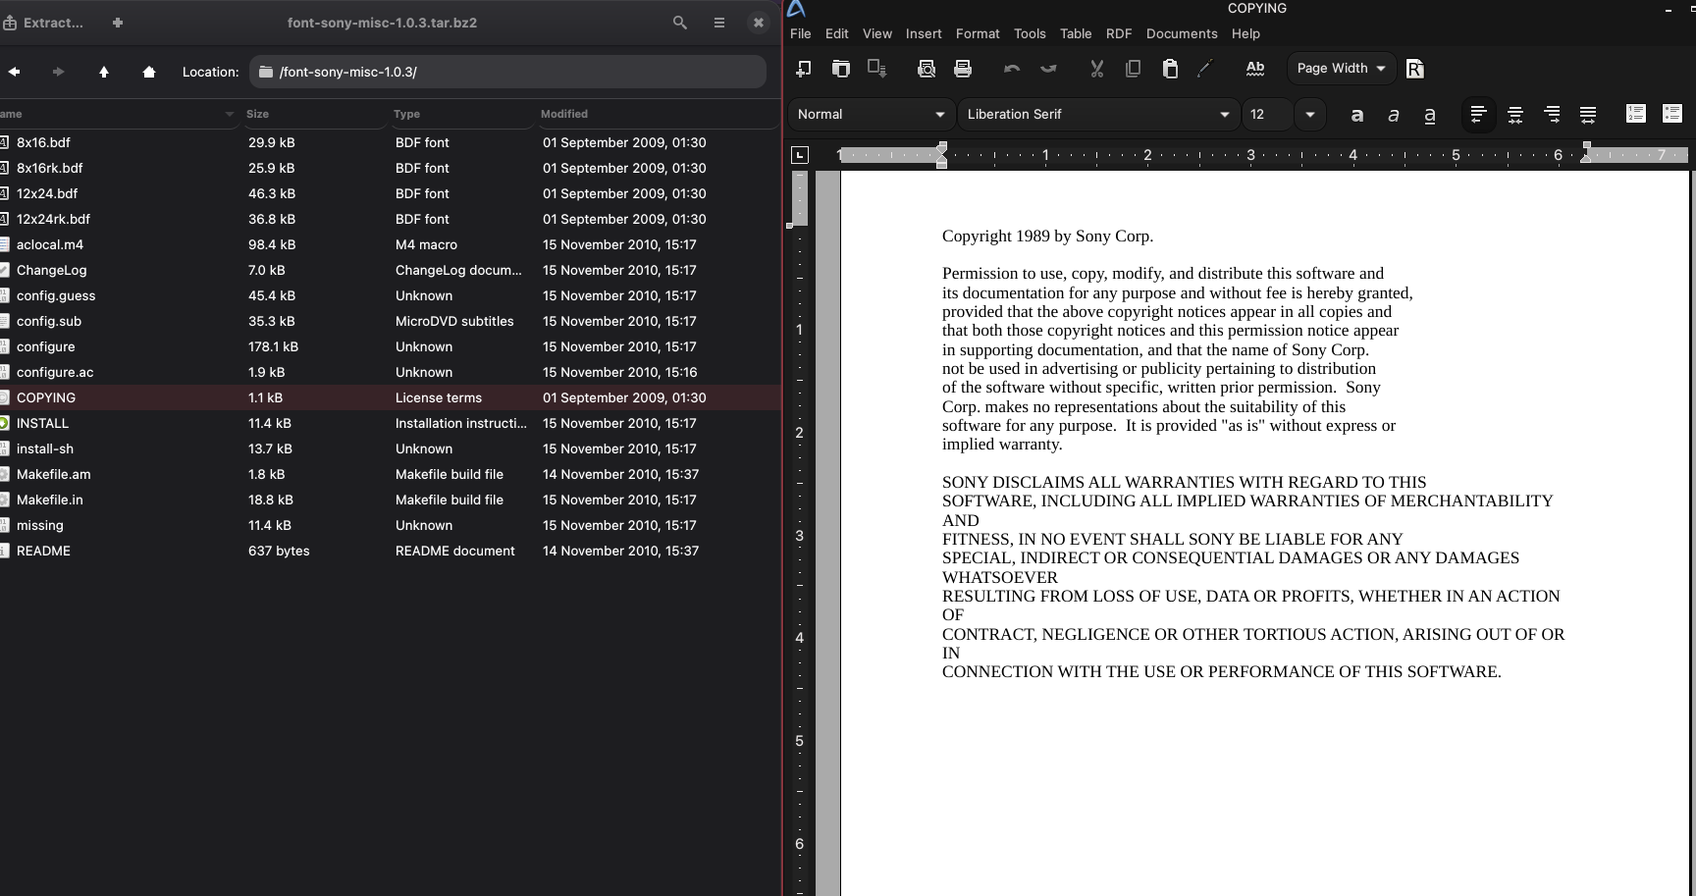Click the Print icon in AbiWord

[963, 69]
